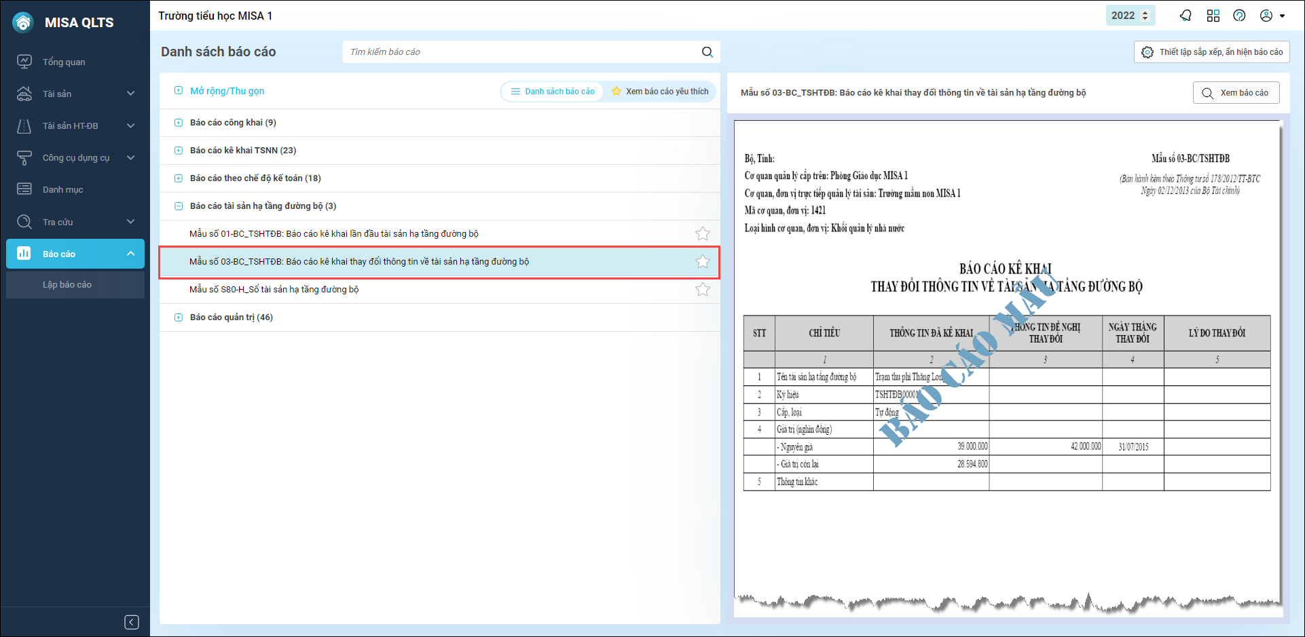1305x637 pixels.
Task: Switch to Xem báo cáo yêu thích tab
Action: point(660,92)
